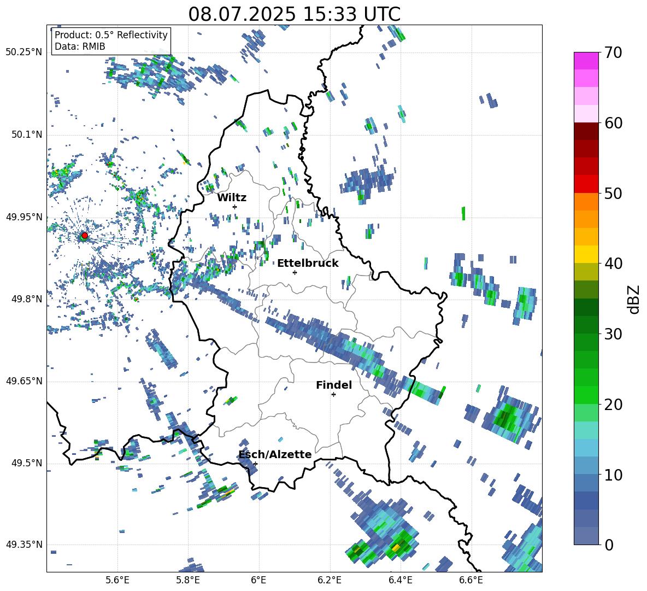Viewport: 647px width, 591px height.
Task: Click the 50.25°N latitude label
Action: 24,52
